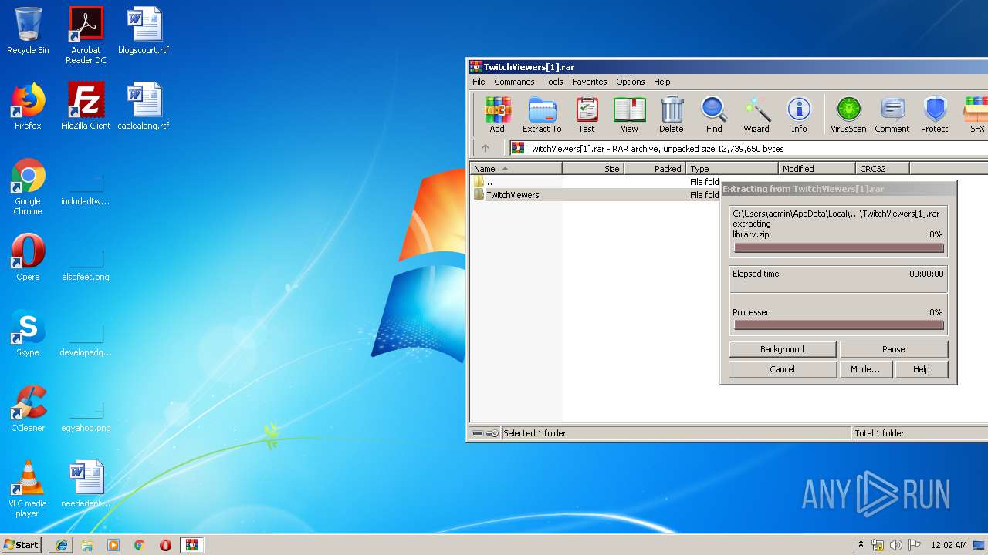Sort file list by CRC32 column
Screen dimensions: 988x555
[x=883, y=168]
